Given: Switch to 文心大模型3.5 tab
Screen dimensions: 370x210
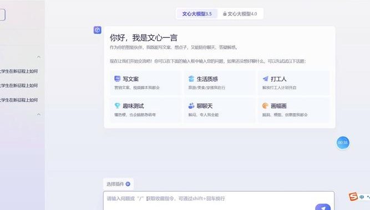Looking at the screenshot, I should tap(197, 14).
